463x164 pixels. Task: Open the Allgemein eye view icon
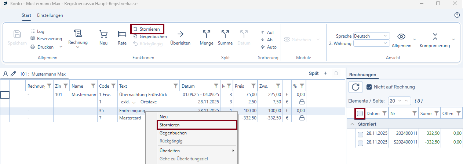click(401, 37)
